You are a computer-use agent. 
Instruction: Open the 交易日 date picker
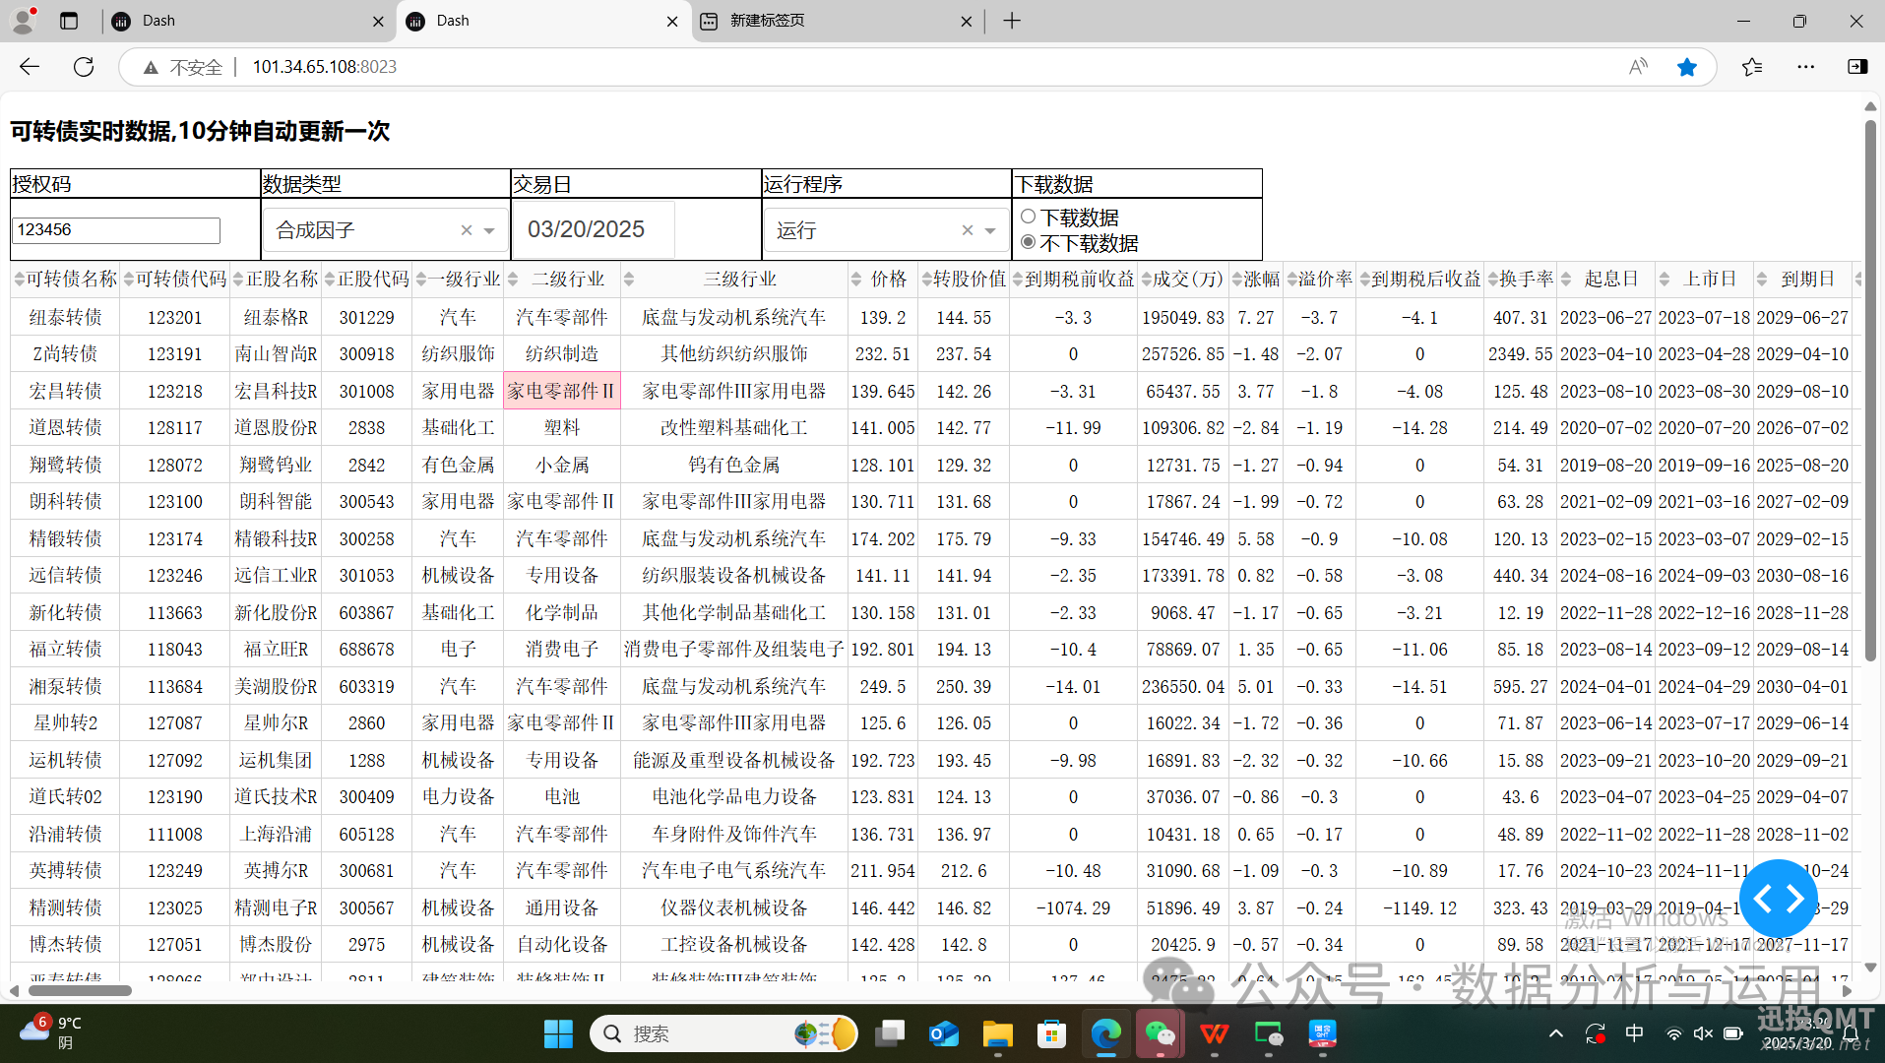pos(595,229)
